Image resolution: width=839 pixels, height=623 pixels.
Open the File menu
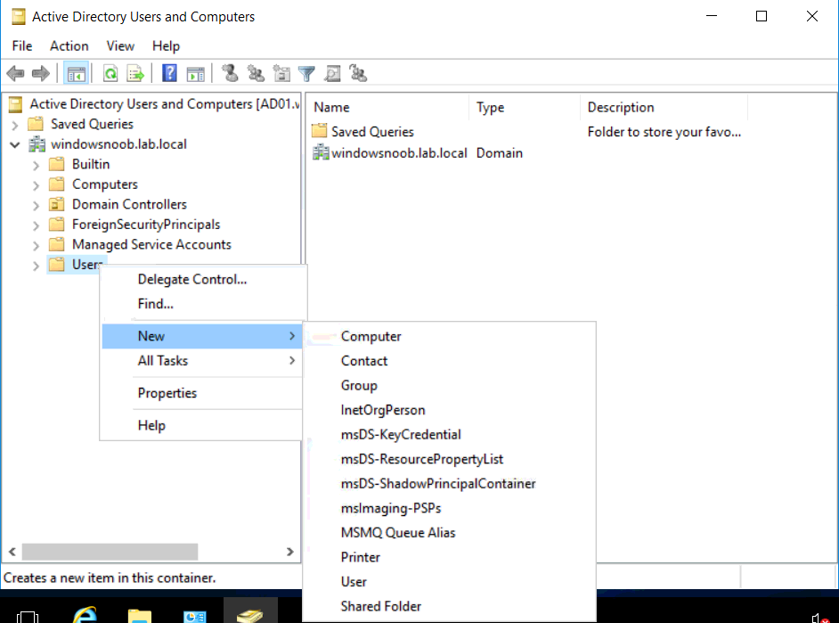coord(22,46)
